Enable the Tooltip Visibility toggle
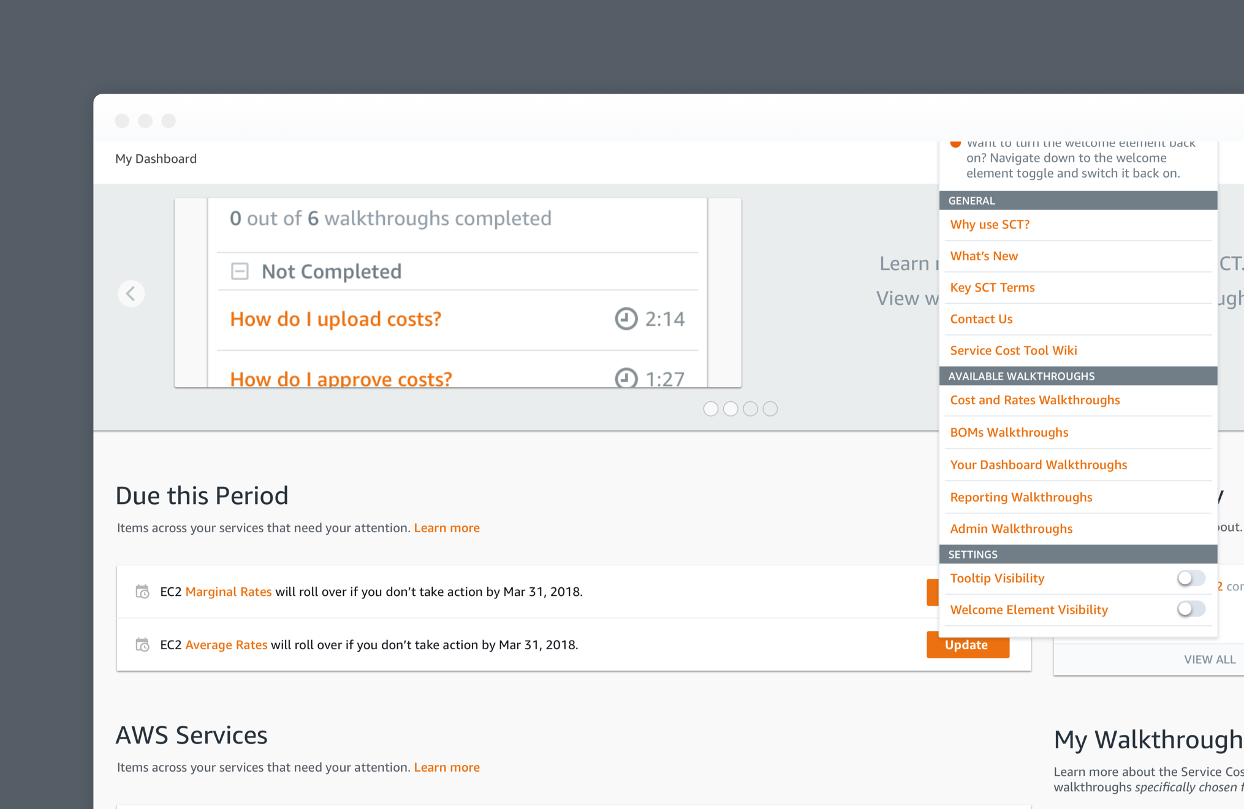 (1190, 578)
